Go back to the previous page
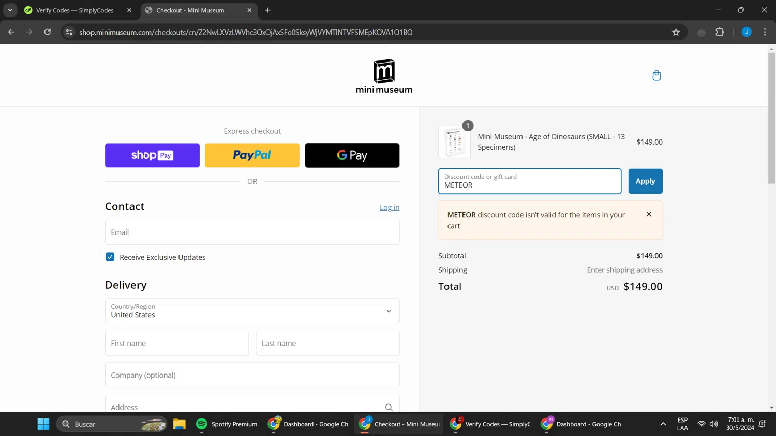 point(11,32)
